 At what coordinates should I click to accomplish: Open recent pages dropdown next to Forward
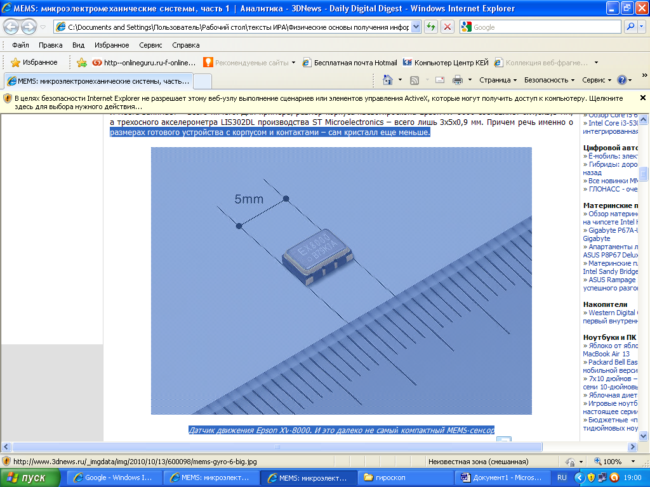pos(43,27)
